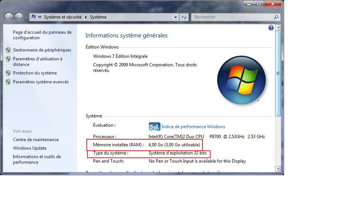Click the control panel icon in address bar
Screen dimensions: 356x200
(34, 17)
